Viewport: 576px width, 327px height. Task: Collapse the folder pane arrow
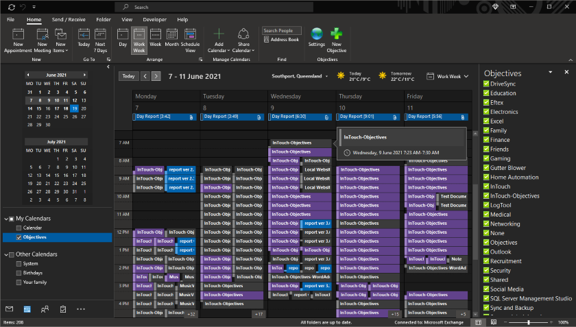click(x=108, y=67)
